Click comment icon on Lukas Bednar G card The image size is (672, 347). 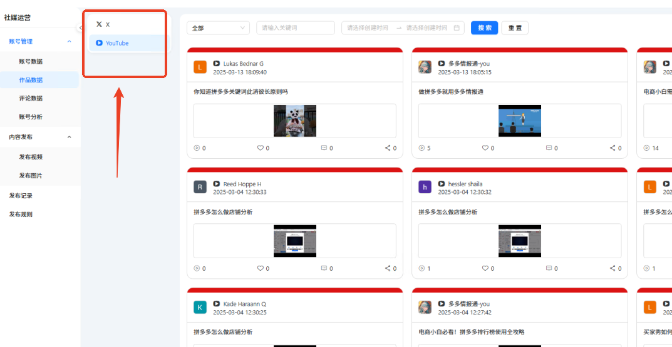(x=324, y=148)
